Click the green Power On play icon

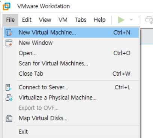click(121, 20)
